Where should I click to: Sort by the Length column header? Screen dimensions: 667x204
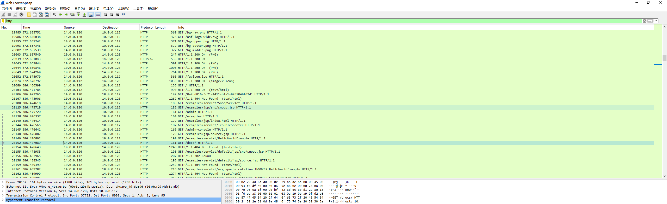[166, 28]
